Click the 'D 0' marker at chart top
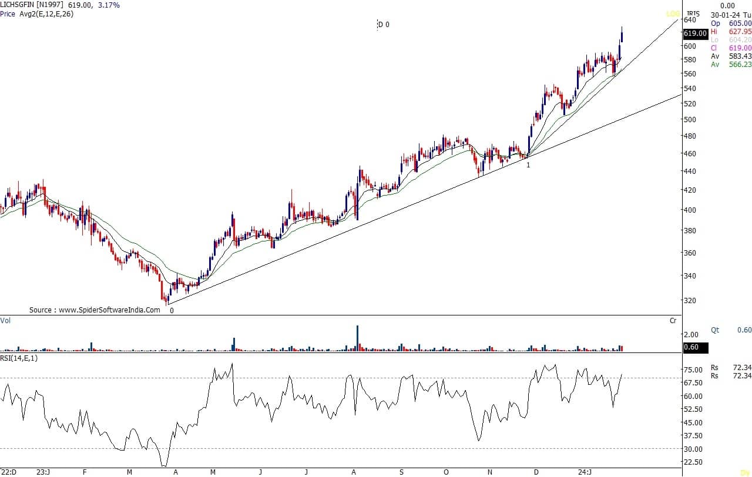 coord(383,25)
